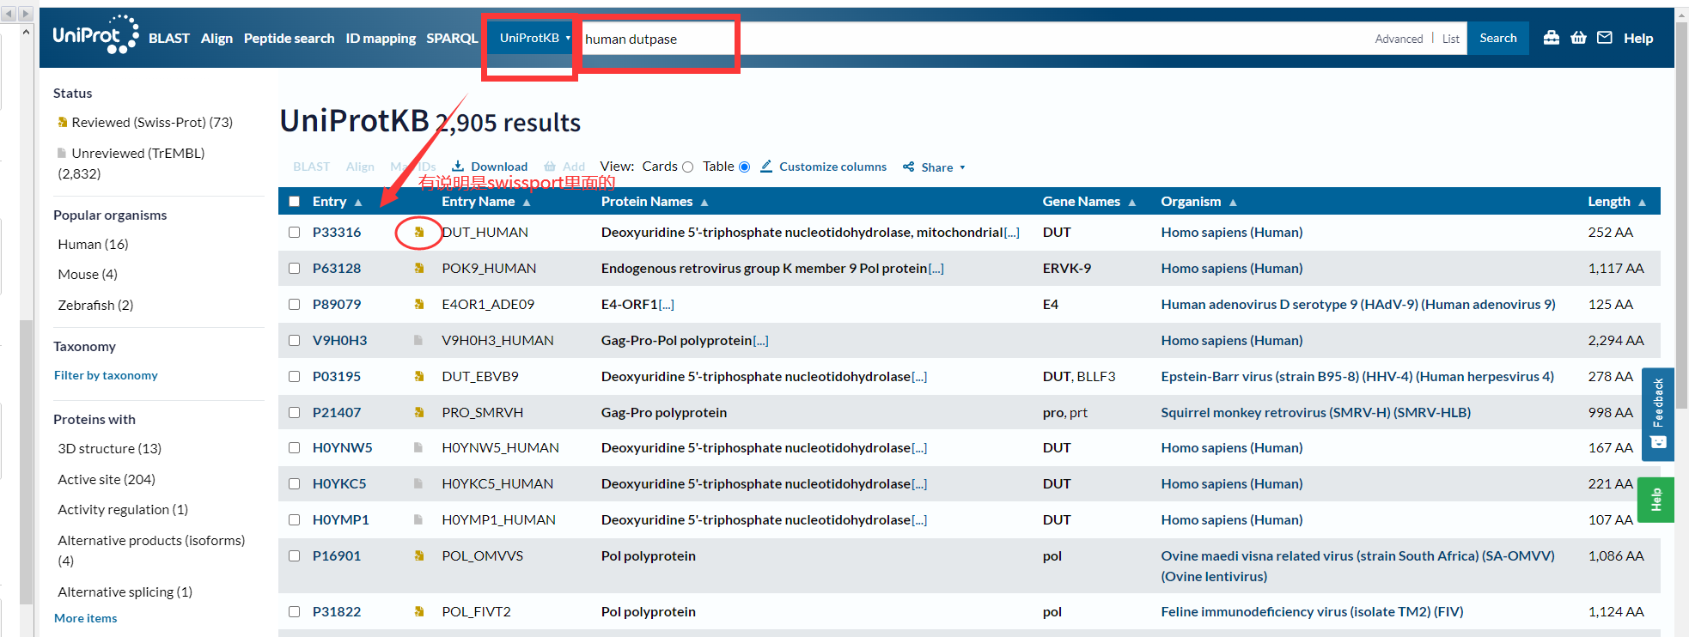Click reviewed icon in PRO_SMRVH row

[419, 412]
